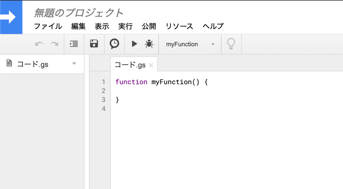Open the dropdown arrow next to myFunction
Screen dimensions: 343x189
pos(213,44)
